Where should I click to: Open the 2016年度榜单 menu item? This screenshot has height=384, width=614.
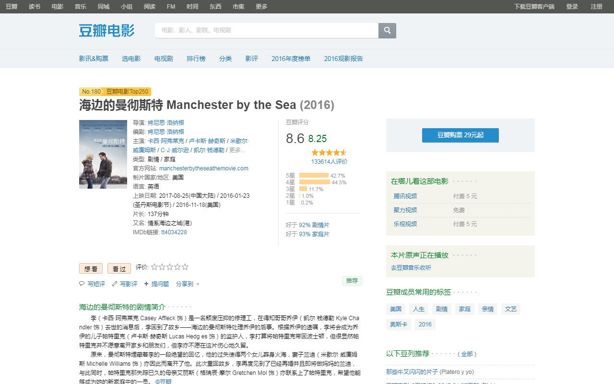tap(291, 59)
